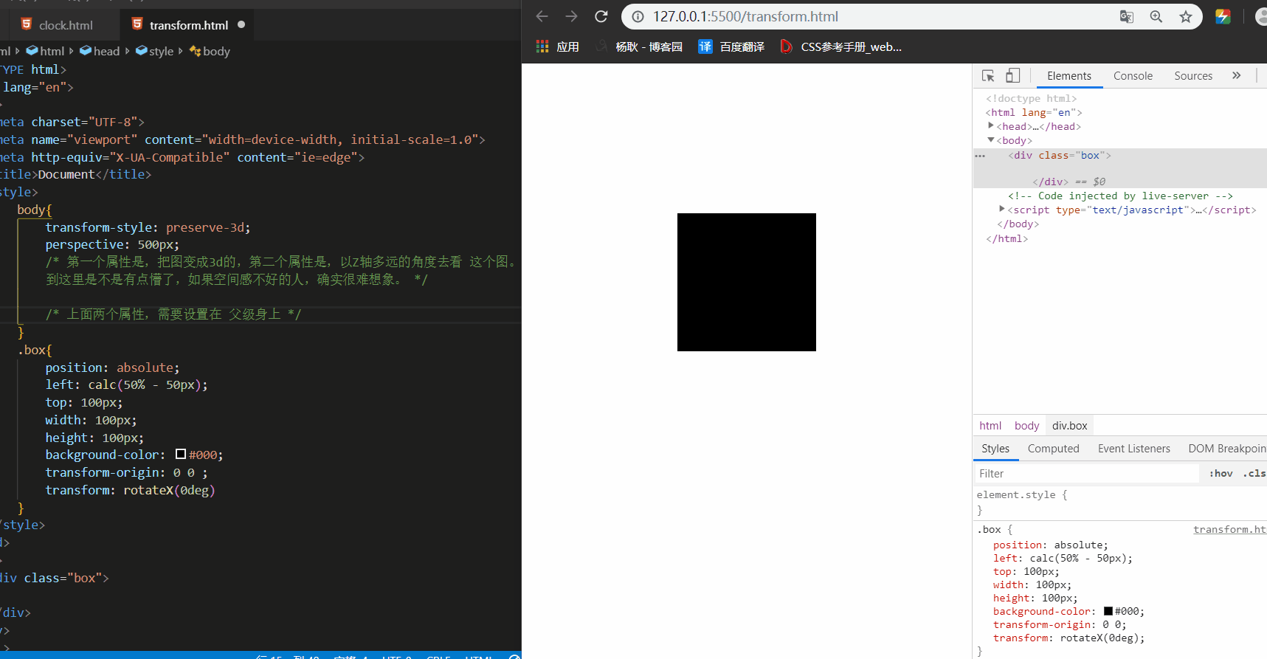Open the Computed styles tab

click(1053, 449)
